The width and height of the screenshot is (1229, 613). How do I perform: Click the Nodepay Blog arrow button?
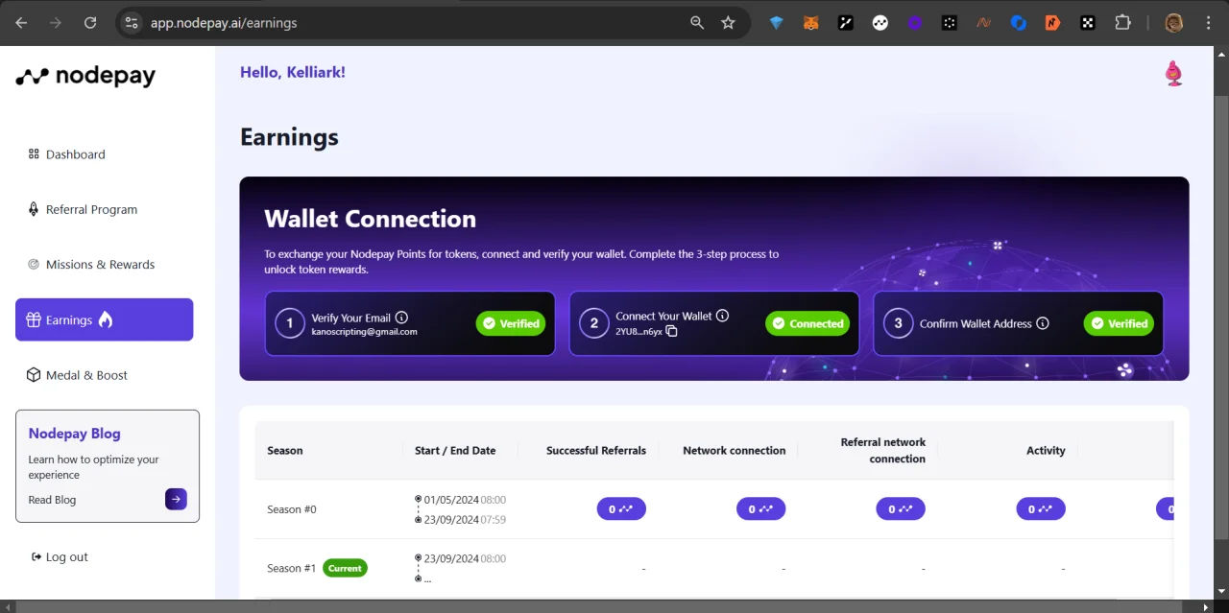[176, 499]
